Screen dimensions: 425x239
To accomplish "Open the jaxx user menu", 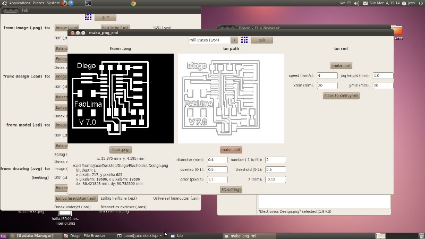I will [x=409, y=3].
